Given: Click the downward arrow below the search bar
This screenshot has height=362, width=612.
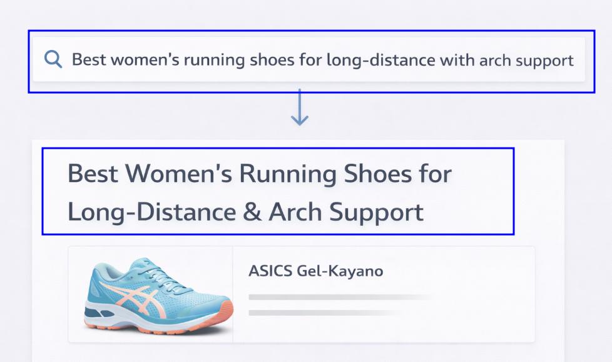Looking at the screenshot, I should click(300, 107).
